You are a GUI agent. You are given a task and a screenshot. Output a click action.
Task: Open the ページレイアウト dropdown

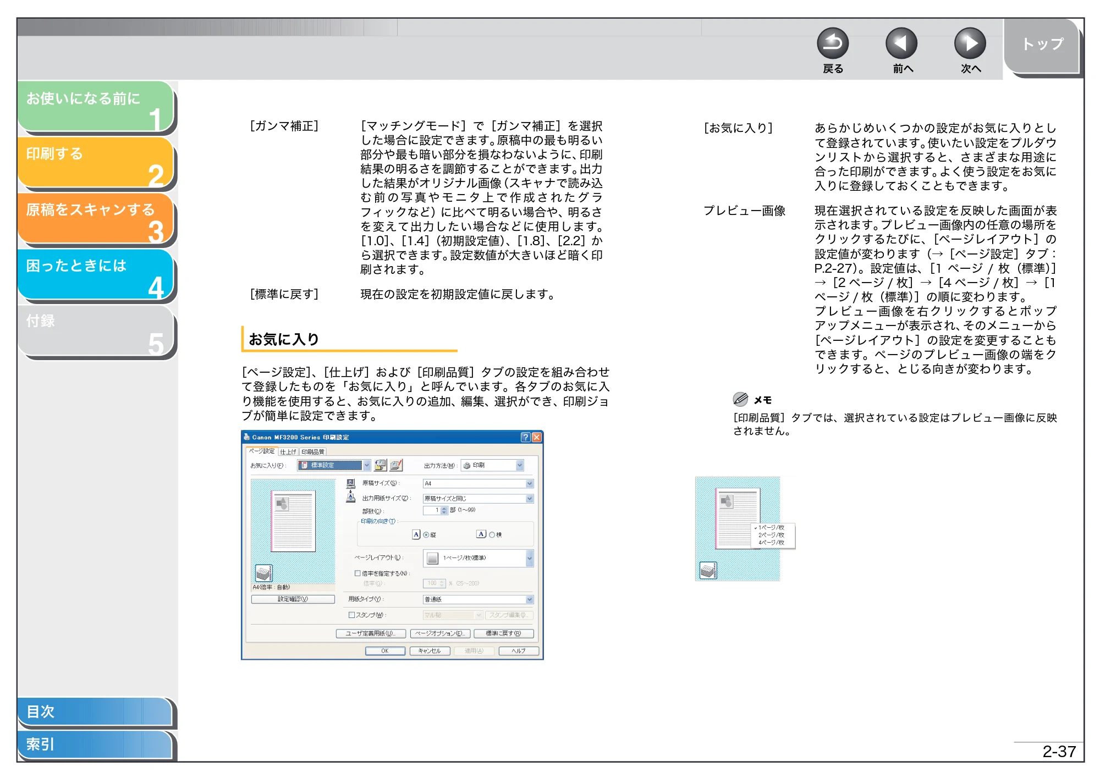click(x=478, y=558)
